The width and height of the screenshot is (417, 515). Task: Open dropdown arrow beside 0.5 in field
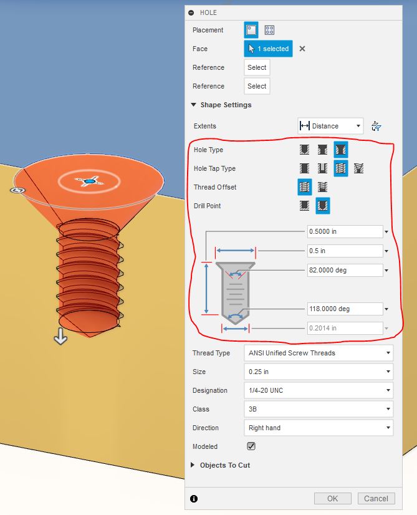point(386,251)
